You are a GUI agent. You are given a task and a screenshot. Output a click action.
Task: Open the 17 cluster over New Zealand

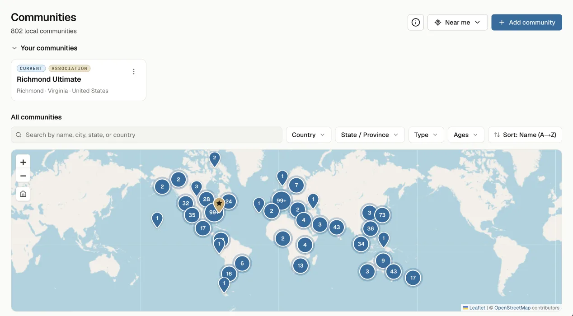413,278
